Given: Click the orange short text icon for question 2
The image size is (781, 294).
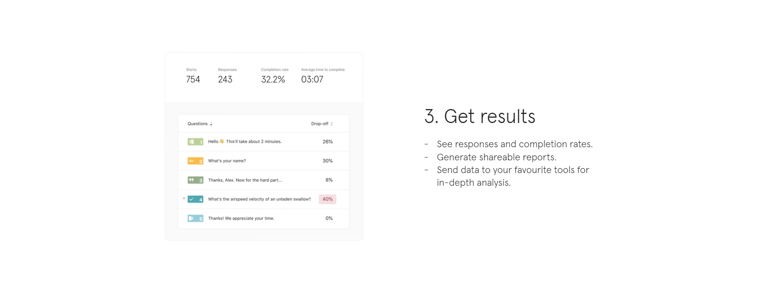Looking at the screenshot, I should coord(195,161).
